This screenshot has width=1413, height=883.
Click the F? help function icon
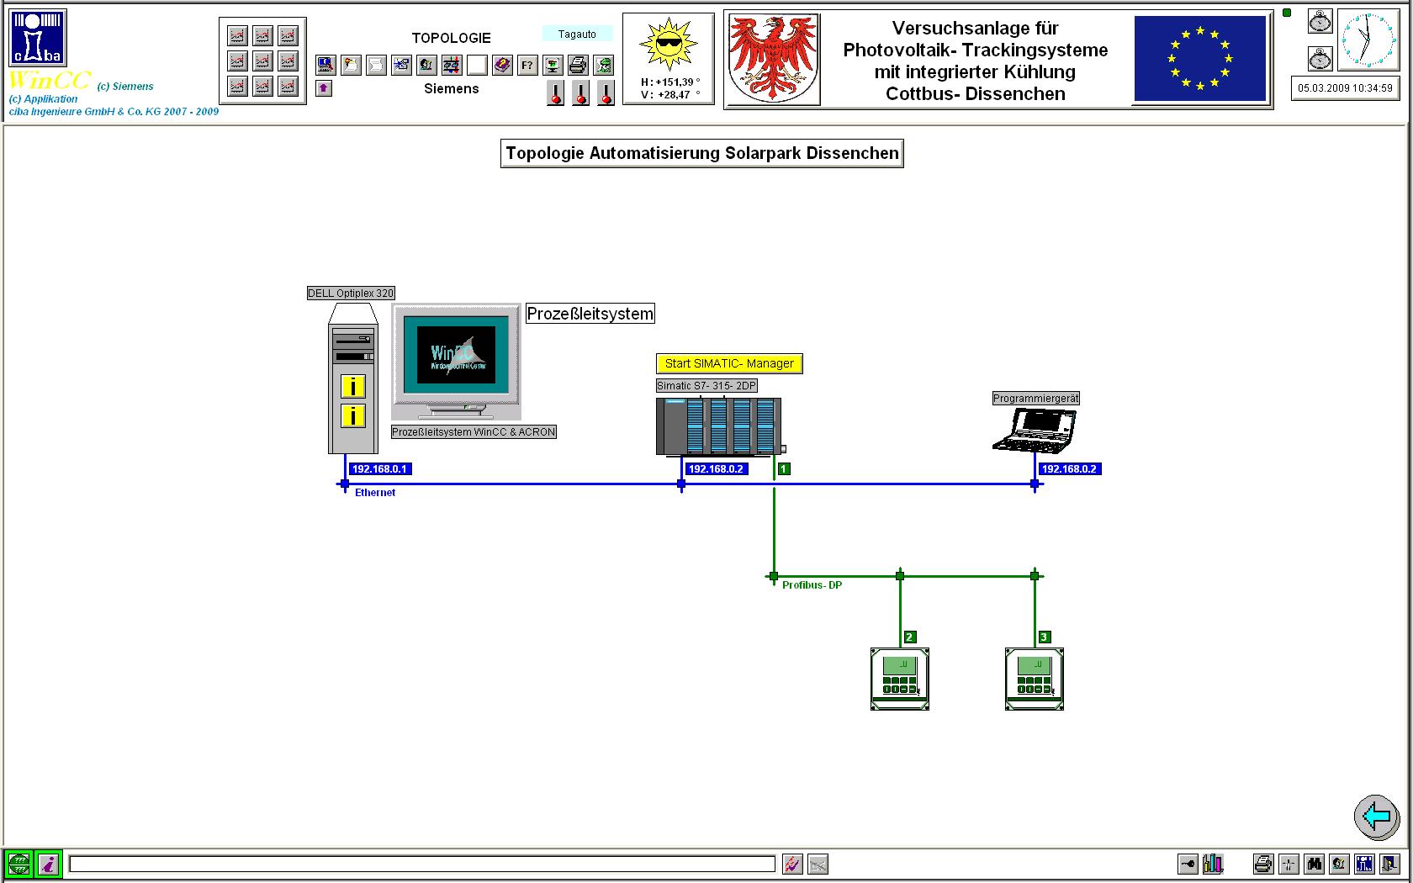527,65
